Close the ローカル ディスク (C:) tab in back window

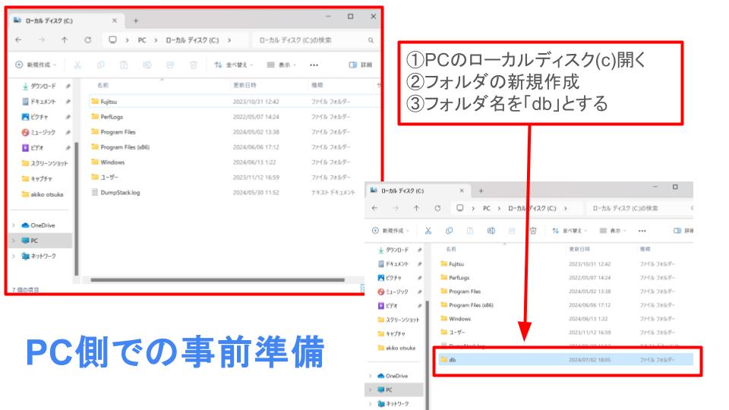pyautogui.click(x=115, y=21)
